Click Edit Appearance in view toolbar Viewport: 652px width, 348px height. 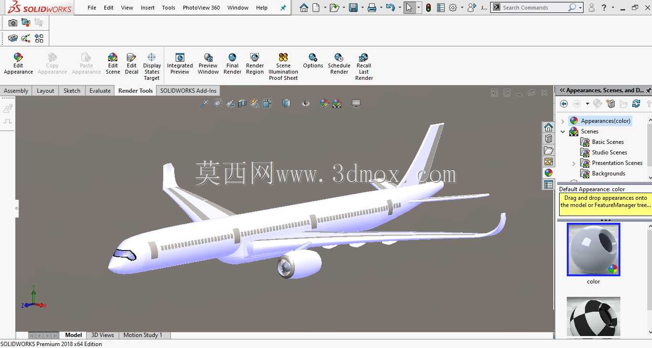pos(325,103)
